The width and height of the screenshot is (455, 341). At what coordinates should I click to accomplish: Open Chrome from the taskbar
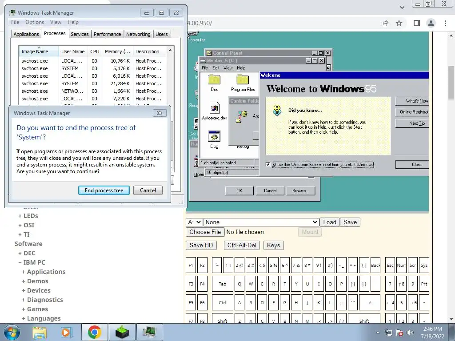click(x=95, y=332)
